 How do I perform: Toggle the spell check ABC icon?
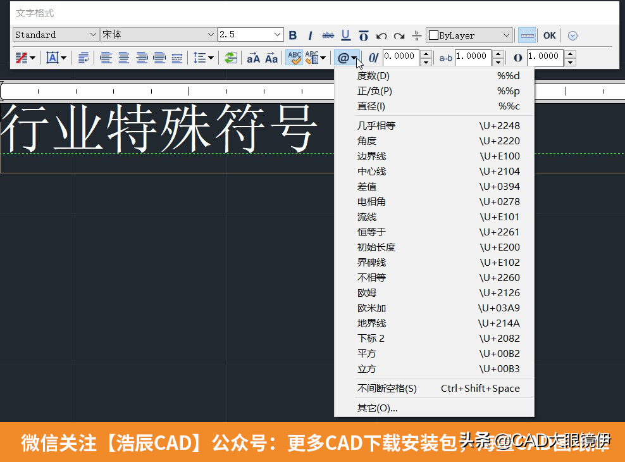tap(294, 58)
